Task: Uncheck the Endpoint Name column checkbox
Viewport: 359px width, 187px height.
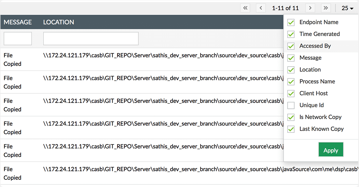Action: tap(291, 22)
